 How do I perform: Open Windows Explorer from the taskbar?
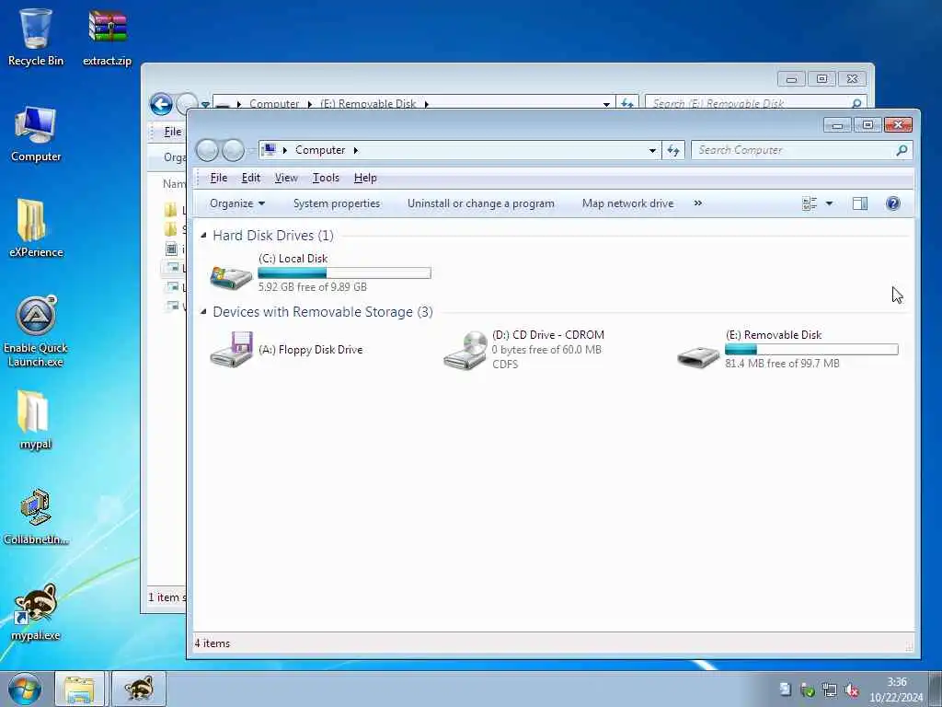tap(79, 689)
